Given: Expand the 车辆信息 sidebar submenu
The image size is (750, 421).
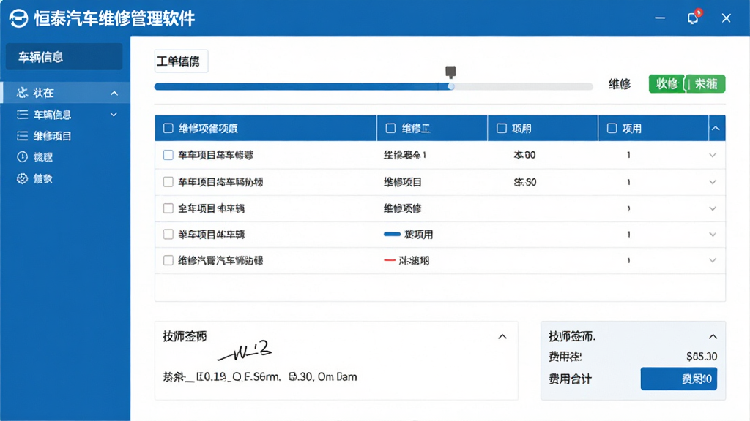Looking at the screenshot, I should (114, 115).
